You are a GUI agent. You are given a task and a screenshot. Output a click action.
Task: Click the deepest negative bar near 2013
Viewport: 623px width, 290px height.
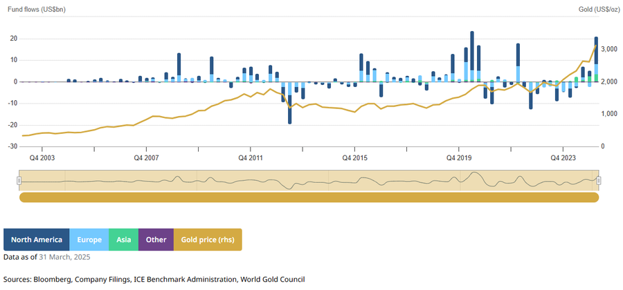pyautogui.click(x=290, y=110)
